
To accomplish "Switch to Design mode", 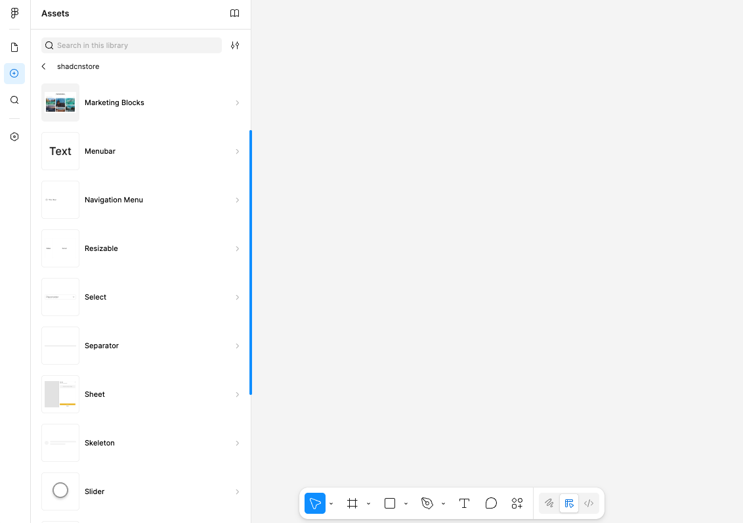I will click(569, 503).
